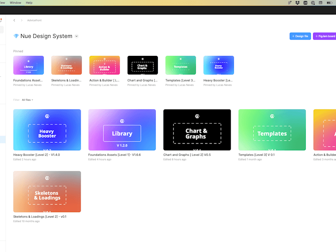Click the blue diamond project icon
This screenshot has height=252, width=336.
[16, 36]
